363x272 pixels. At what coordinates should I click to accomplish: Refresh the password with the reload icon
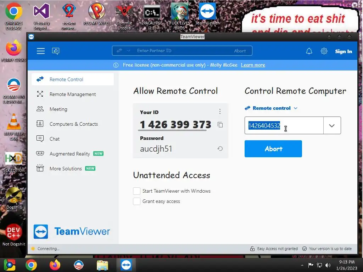[220, 148]
